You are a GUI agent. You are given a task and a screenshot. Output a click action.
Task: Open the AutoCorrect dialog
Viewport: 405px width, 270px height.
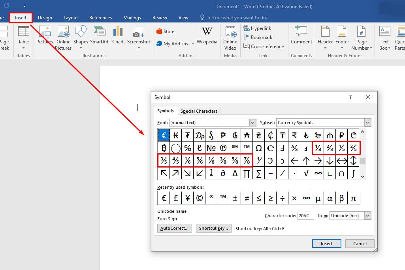(174, 228)
